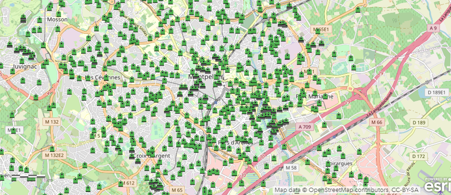Click the D 172 road shield
This screenshot has width=451, height=195.
[x=418, y=157]
